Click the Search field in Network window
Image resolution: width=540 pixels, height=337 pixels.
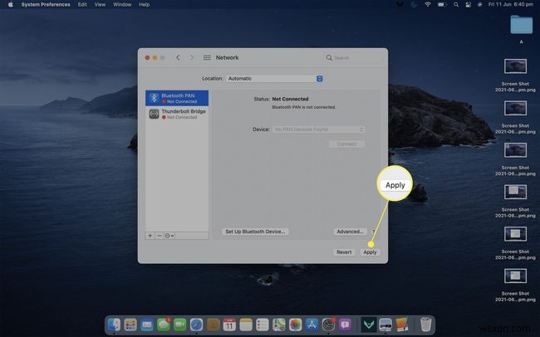point(353,58)
